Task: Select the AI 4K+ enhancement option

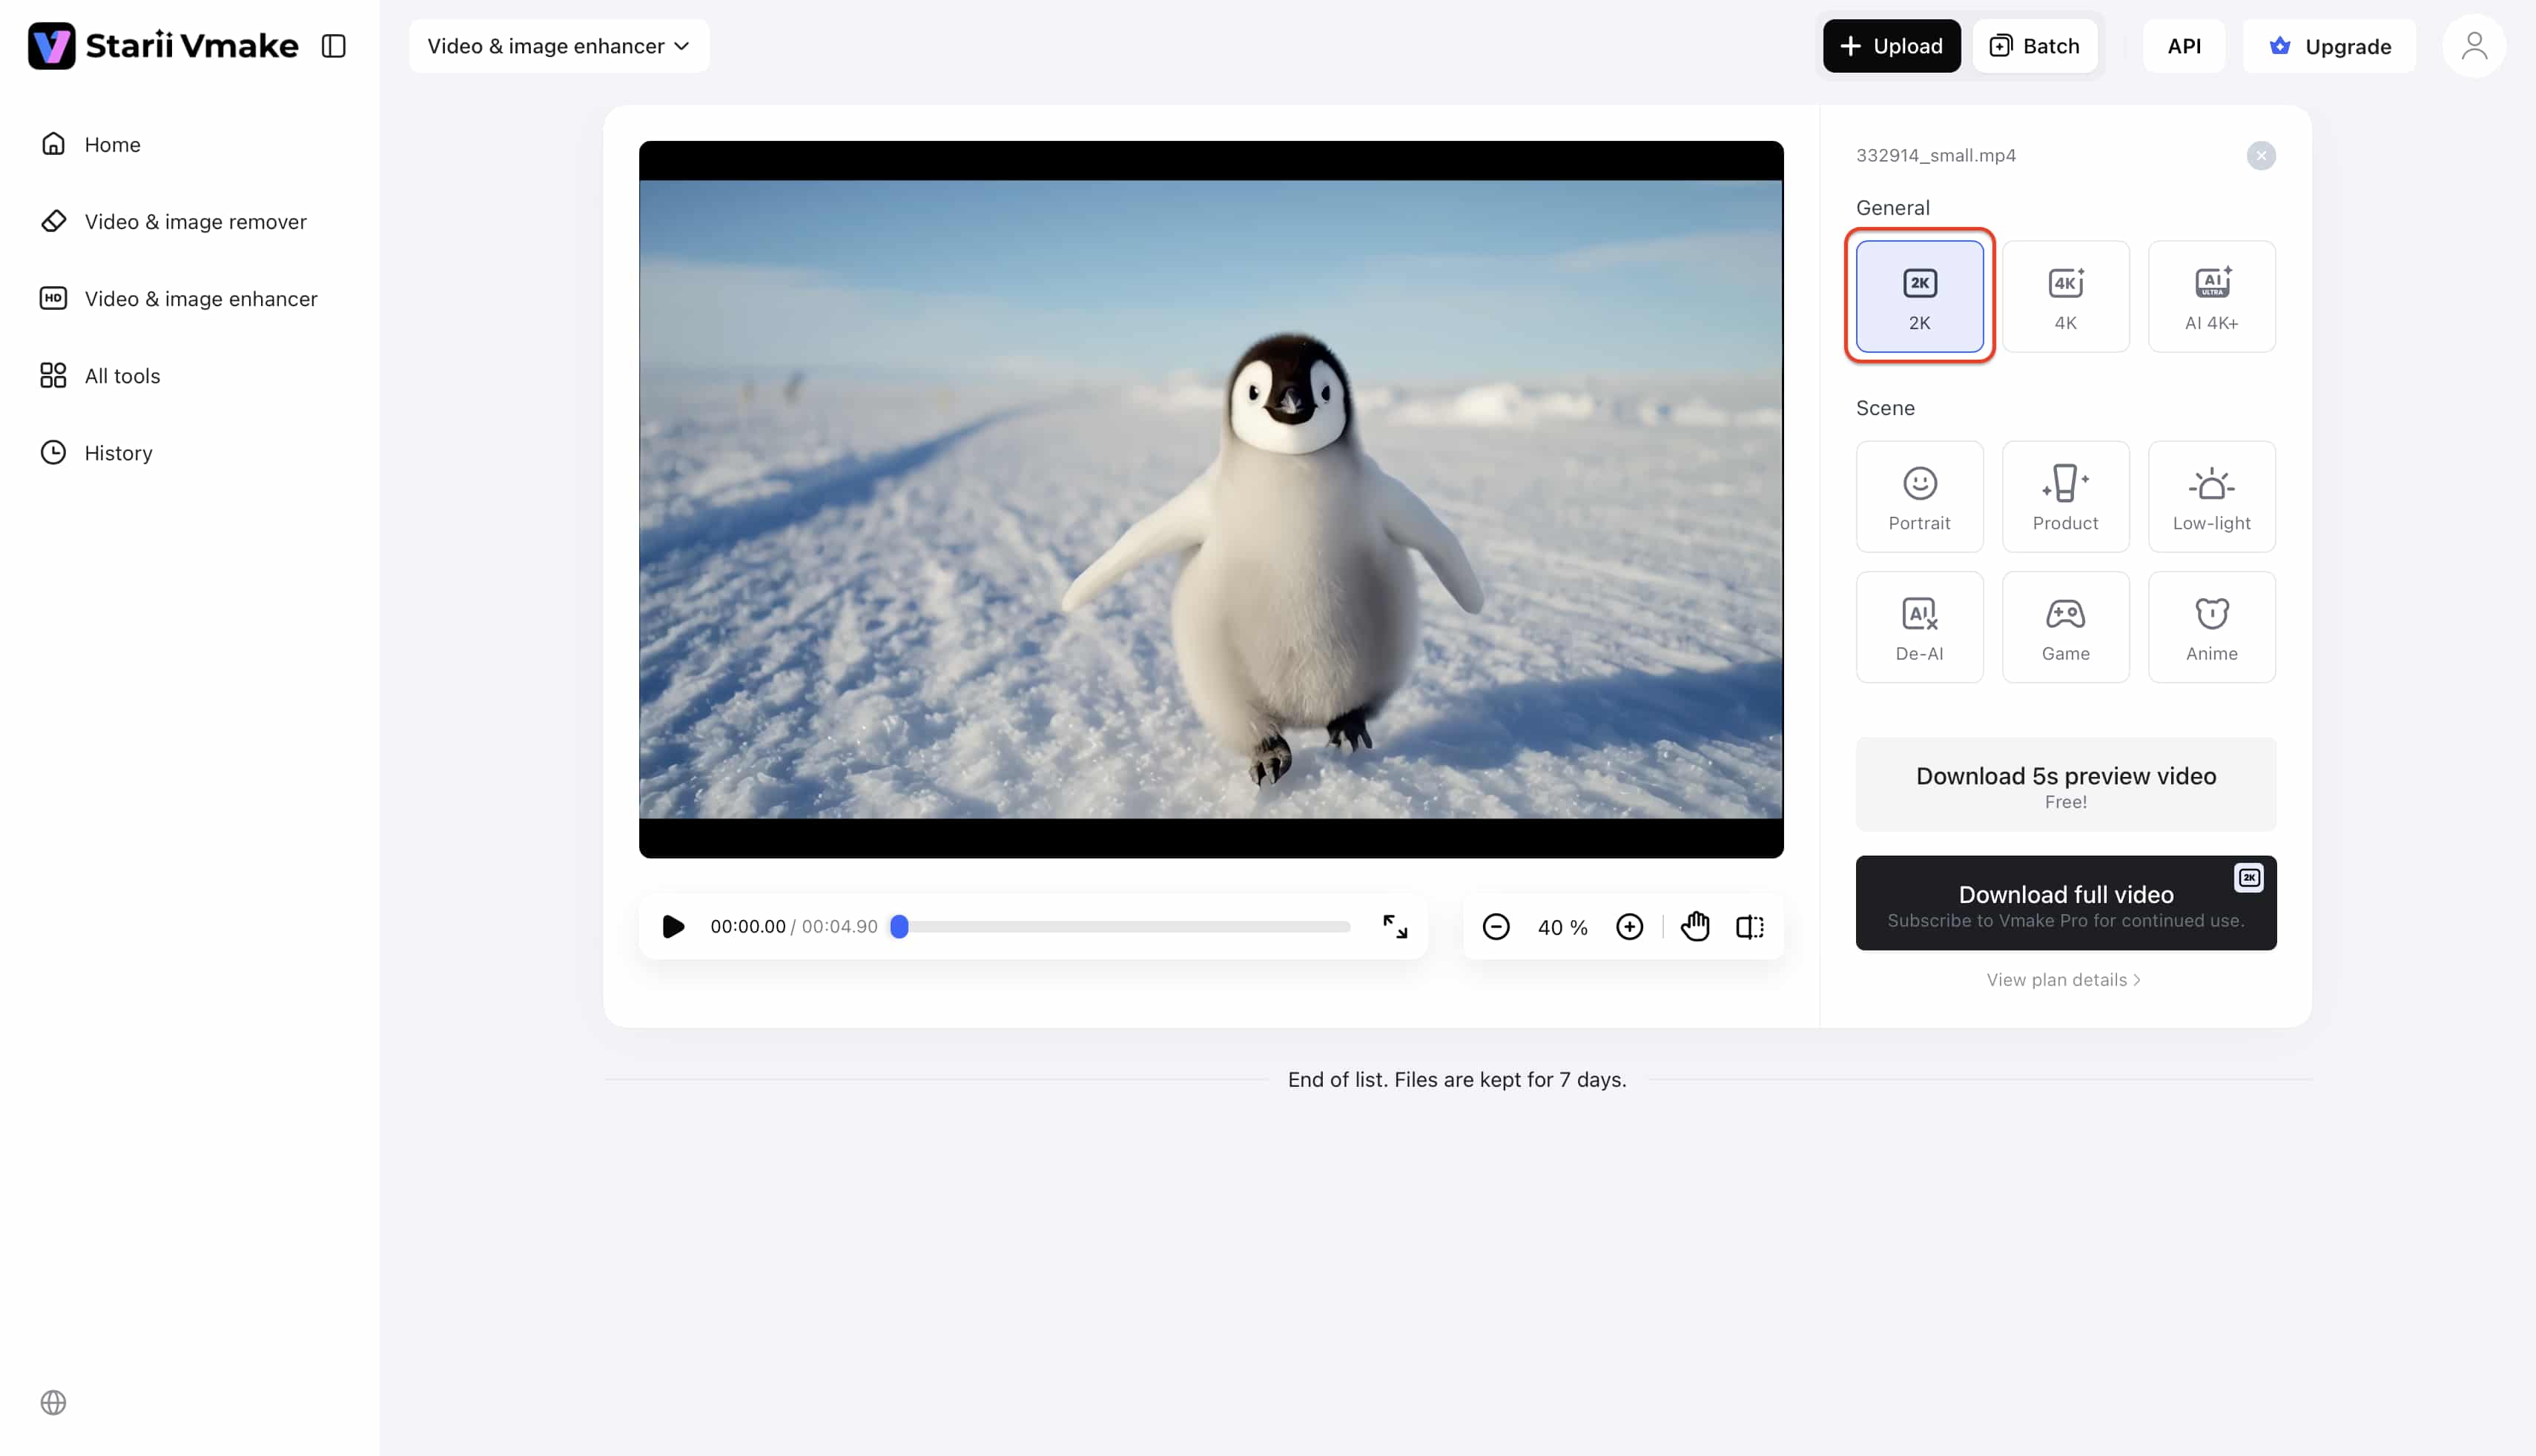Action: 2212,296
